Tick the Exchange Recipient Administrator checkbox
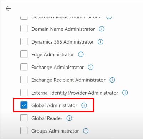The width and height of the screenshot is (143, 139). pos(24,80)
